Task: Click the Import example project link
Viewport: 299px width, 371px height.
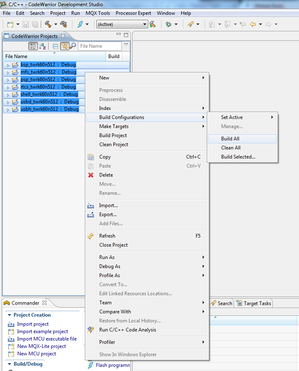Action: tap(42, 331)
